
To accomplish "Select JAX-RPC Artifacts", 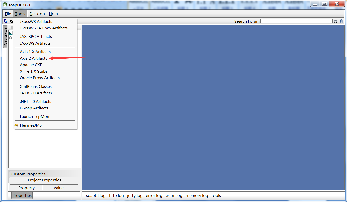I will [45, 36].
